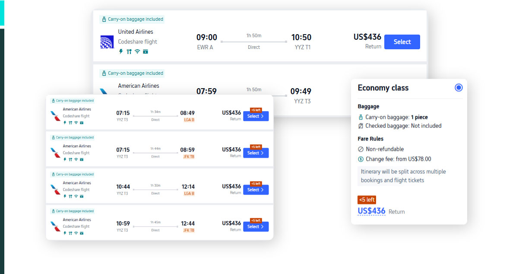The image size is (519, 274).
Task: Click the checked baggage icon in Economy panel
Action: pos(361,126)
